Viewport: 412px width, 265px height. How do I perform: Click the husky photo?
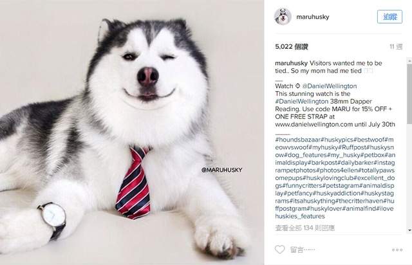tap(132, 132)
